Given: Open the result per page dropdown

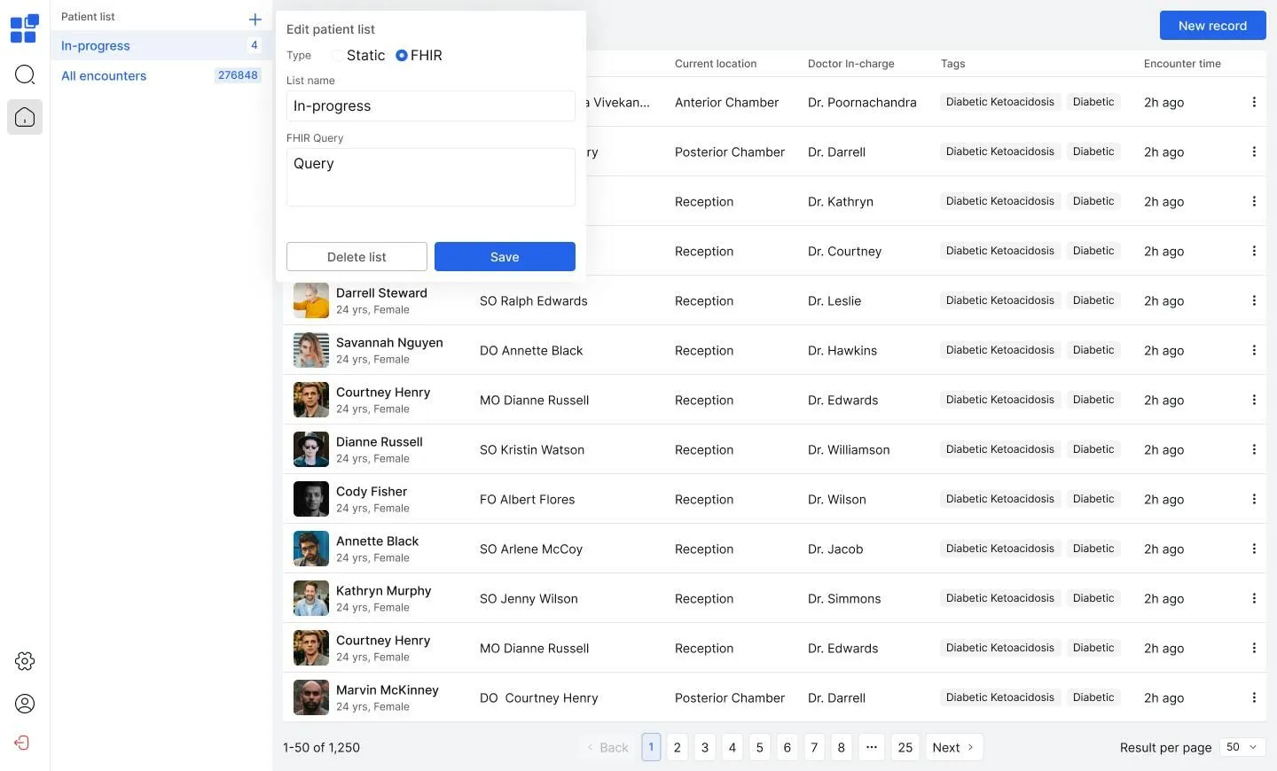Looking at the screenshot, I should coord(1239,747).
